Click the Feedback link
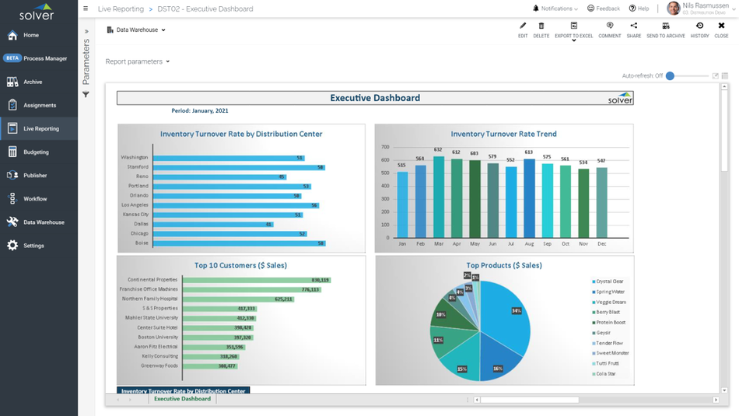The height and width of the screenshot is (416, 739). (603, 9)
